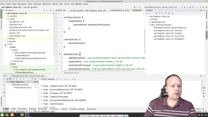Collapse the src folder in the Project tree
Image resolution: width=208 pixels, height=117 pixels.
pyautogui.click(x=6, y=44)
